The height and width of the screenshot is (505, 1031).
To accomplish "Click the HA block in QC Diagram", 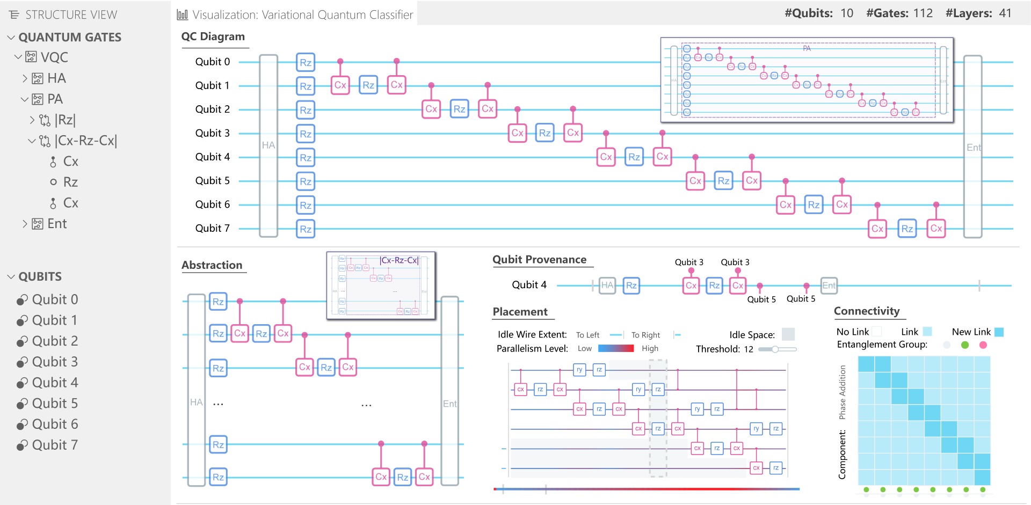I will [268, 145].
